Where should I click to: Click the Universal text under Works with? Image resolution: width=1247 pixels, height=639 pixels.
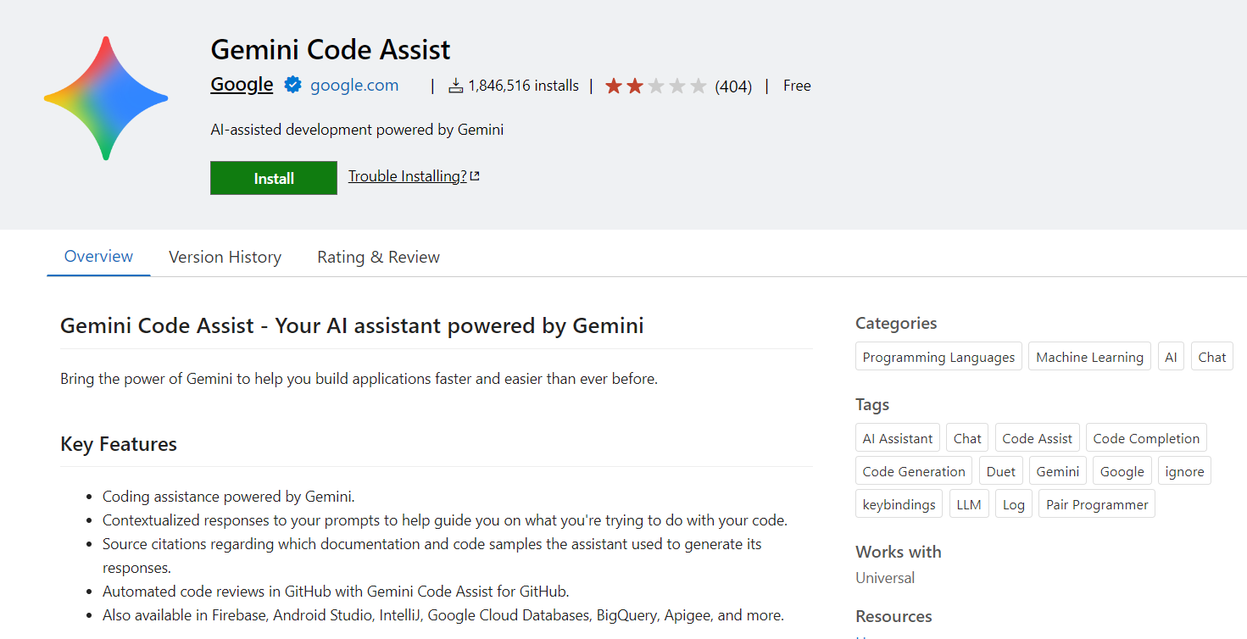[x=885, y=578]
